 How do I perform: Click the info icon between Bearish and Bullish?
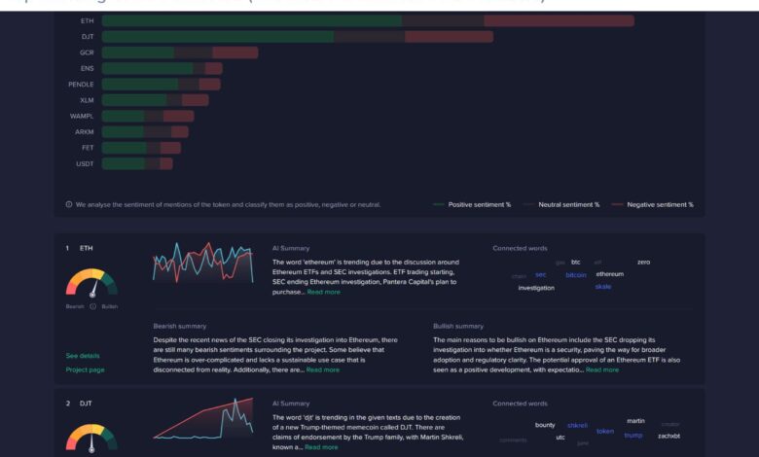coord(92,306)
